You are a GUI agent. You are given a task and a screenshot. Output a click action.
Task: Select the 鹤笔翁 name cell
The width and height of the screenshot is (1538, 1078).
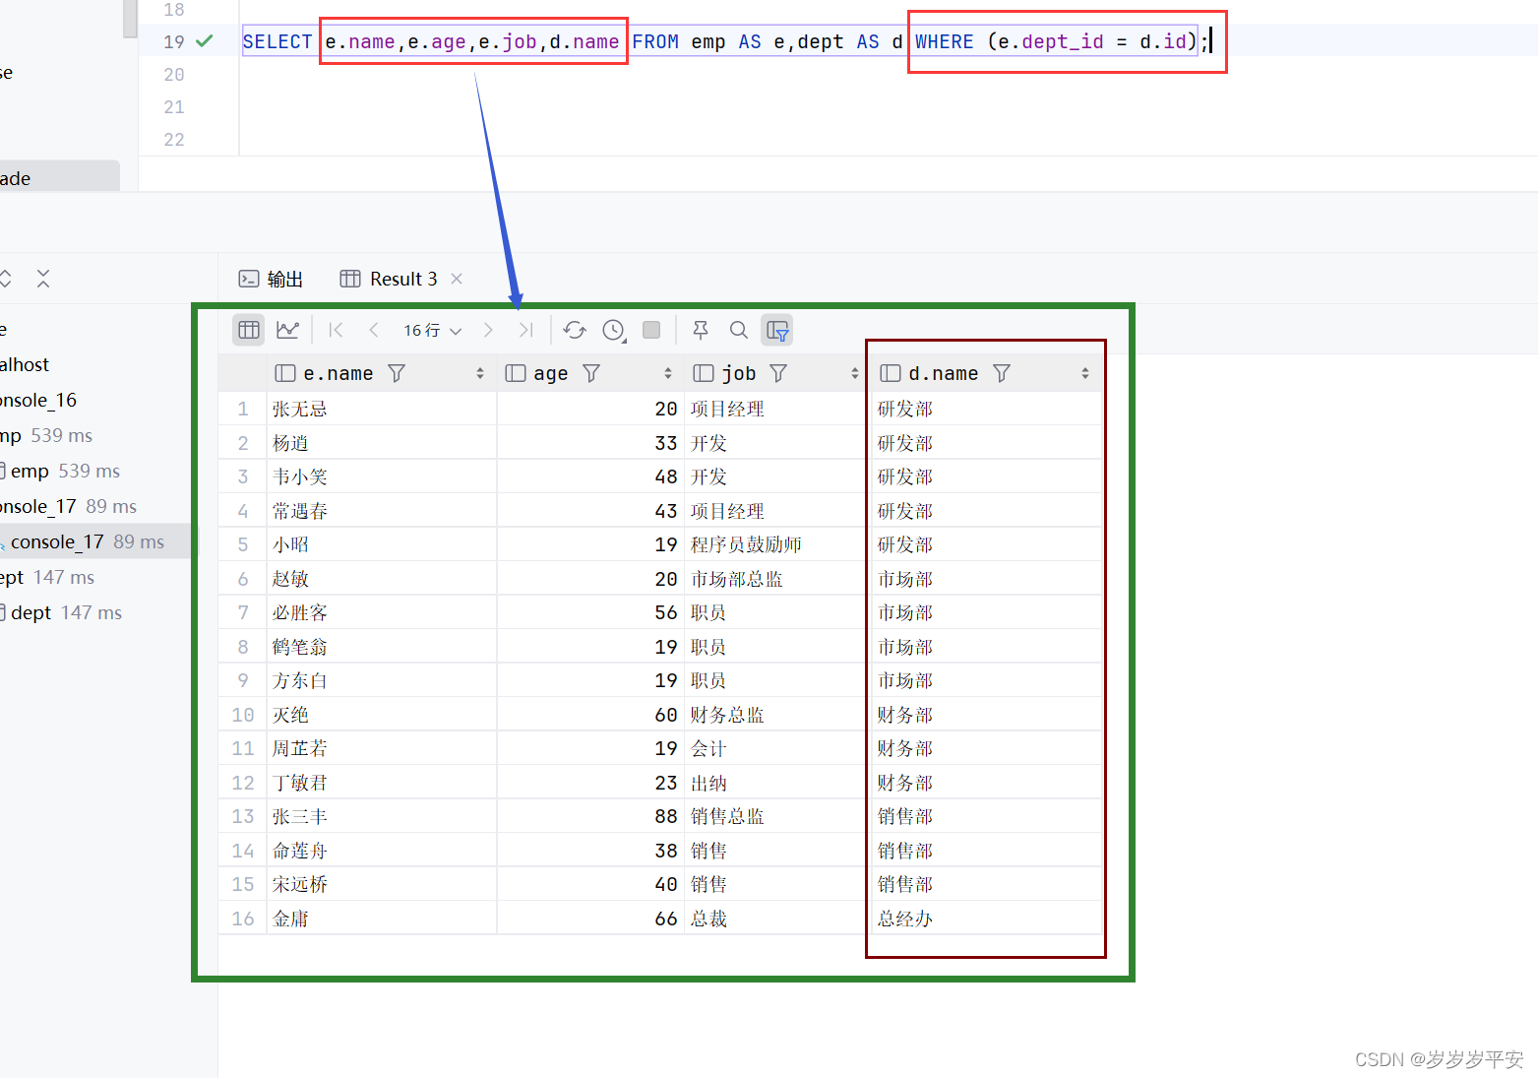[x=382, y=647]
